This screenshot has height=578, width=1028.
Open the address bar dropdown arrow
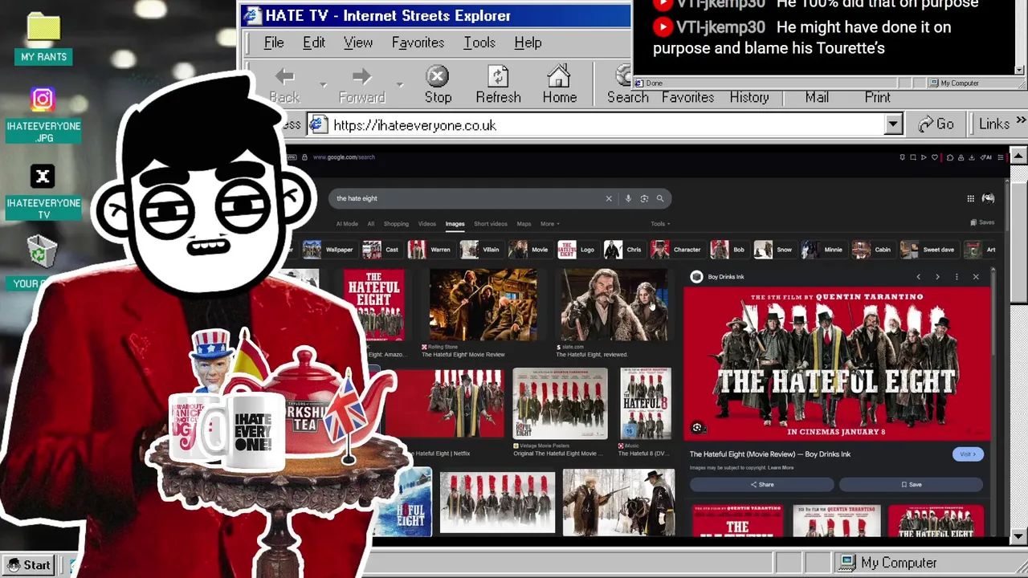point(893,124)
